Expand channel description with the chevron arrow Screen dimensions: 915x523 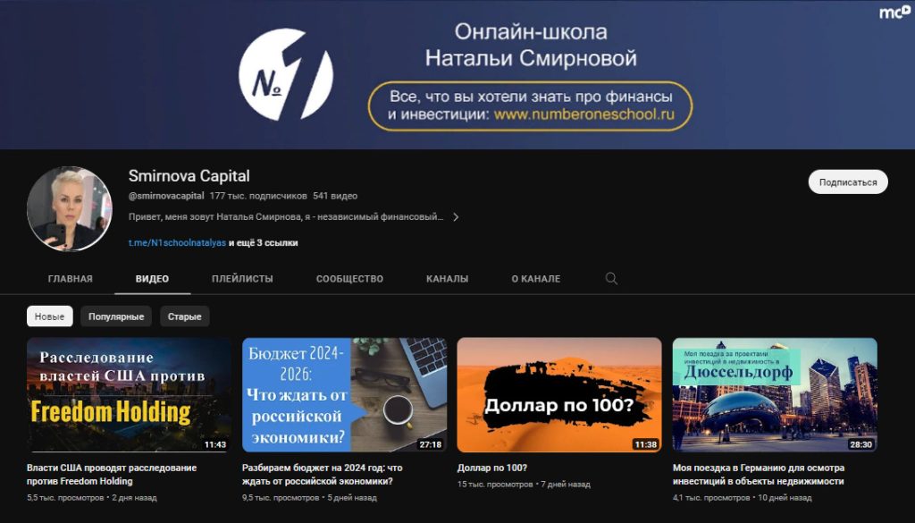click(x=456, y=217)
